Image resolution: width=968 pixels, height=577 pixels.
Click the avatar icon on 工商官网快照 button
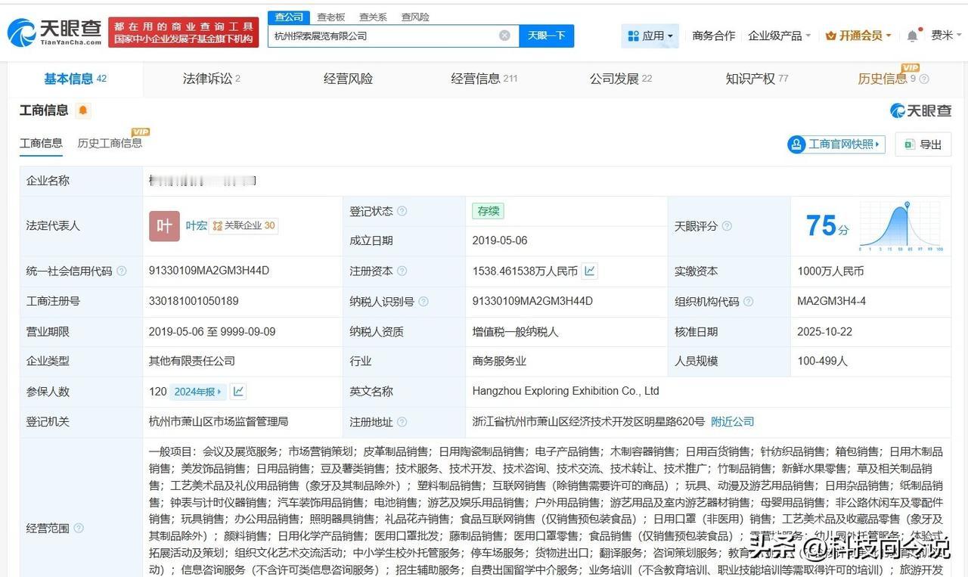(796, 144)
